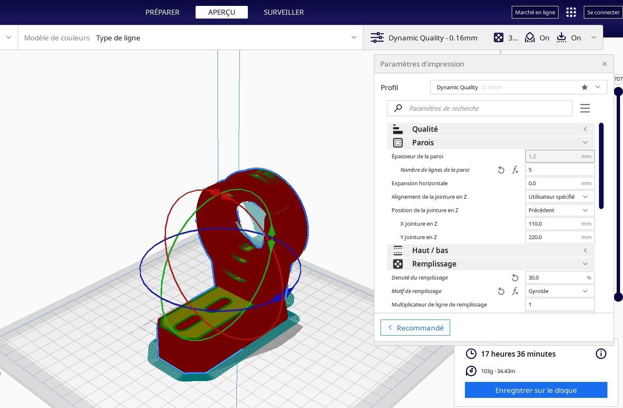Collapse the Parois settings section
Viewport: 623px width, 408px height.
click(491, 143)
